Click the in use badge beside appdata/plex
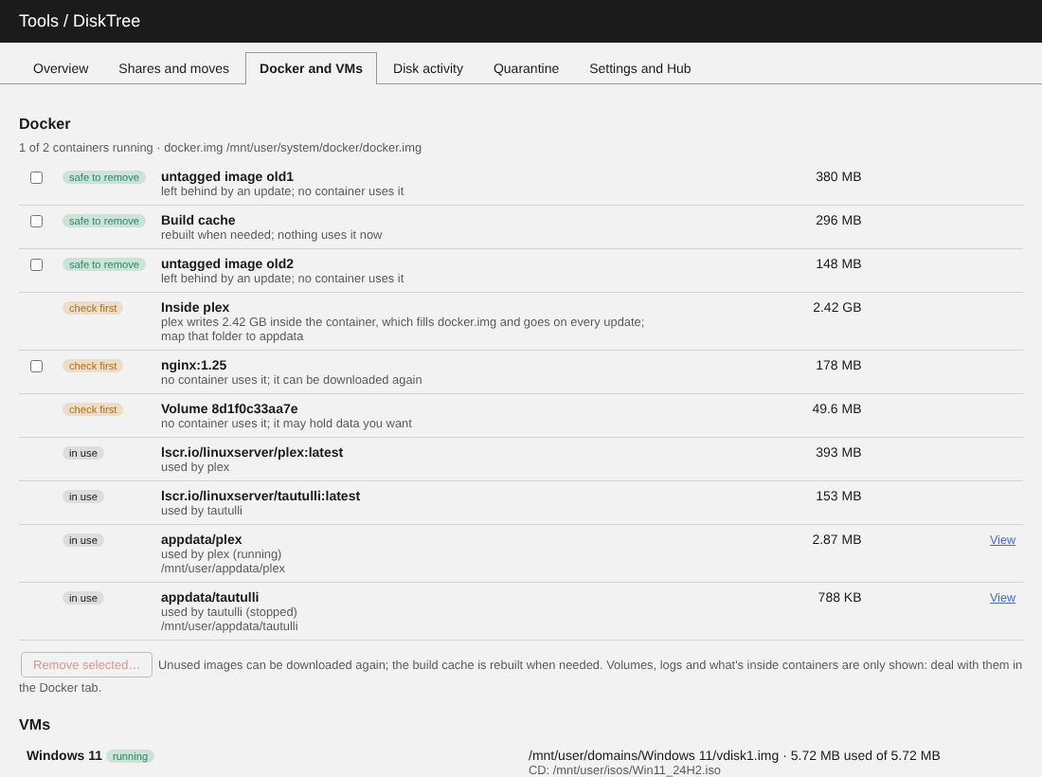This screenshot has height=777, width=1042. pos(83,540)
